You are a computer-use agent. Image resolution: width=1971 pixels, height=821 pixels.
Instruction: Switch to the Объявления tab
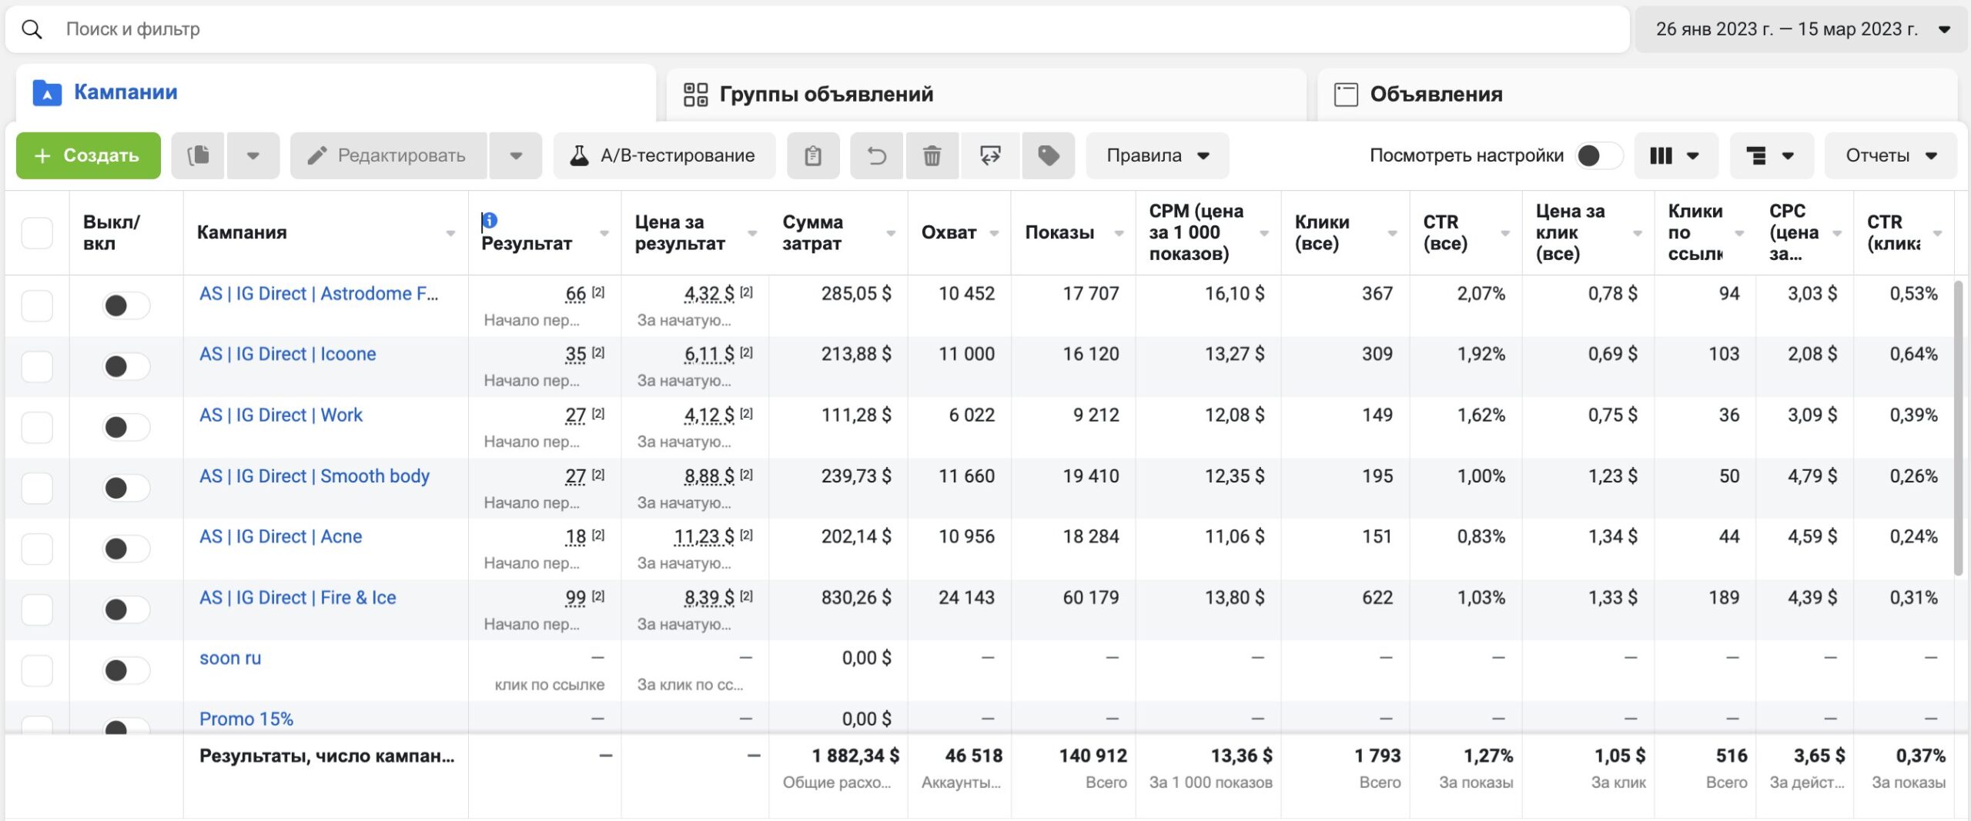click(1637, 95)
